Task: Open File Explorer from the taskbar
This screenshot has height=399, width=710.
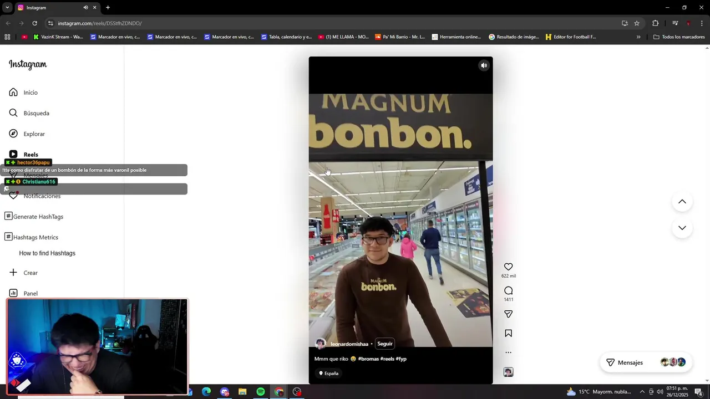Action: (x=242, y=392)
